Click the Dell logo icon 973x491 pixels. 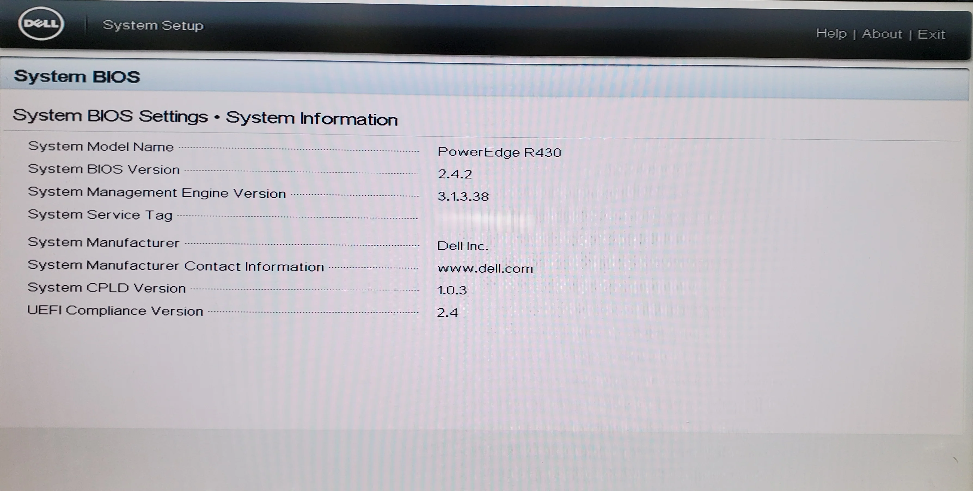click(41, 23)
